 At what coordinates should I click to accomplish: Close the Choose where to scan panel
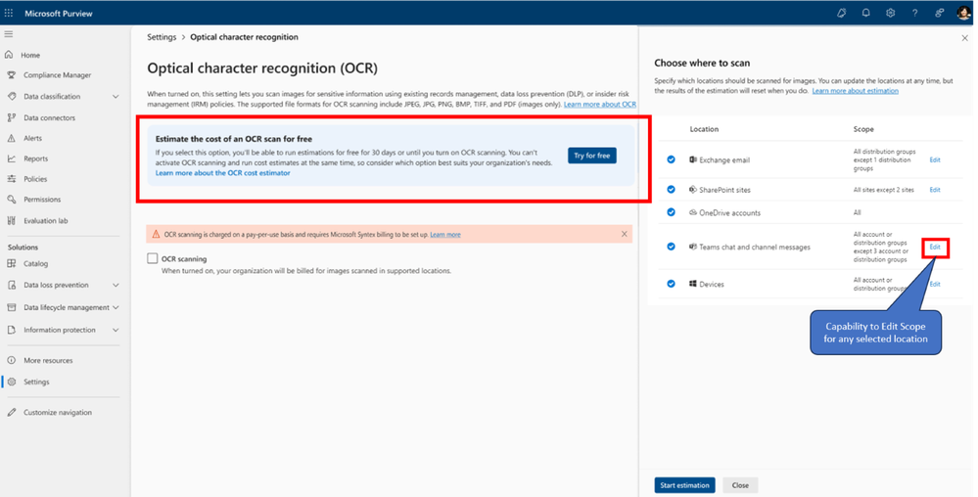tap(965, 38)
